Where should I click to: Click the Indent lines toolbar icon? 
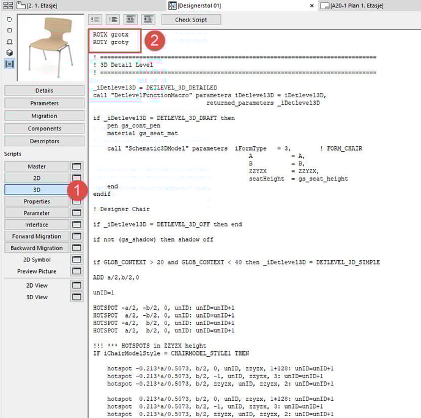pyautogui.click(x=130, y=20)
